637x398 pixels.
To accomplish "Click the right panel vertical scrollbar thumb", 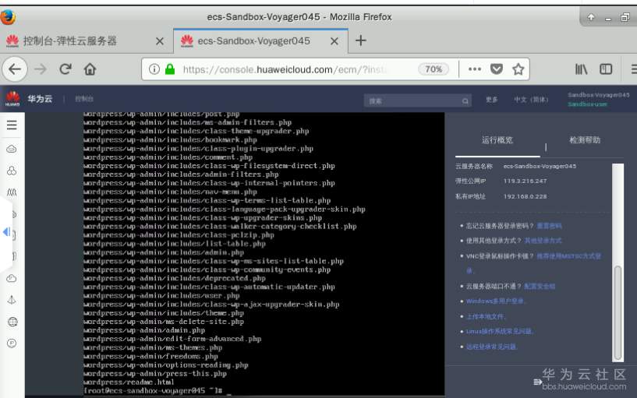I will pos(618,312).
